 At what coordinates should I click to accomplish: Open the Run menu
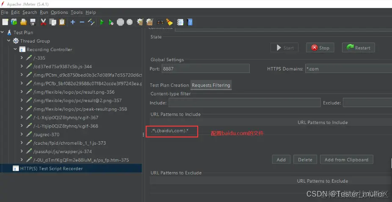pyautogui.click(x=44, y=12)
